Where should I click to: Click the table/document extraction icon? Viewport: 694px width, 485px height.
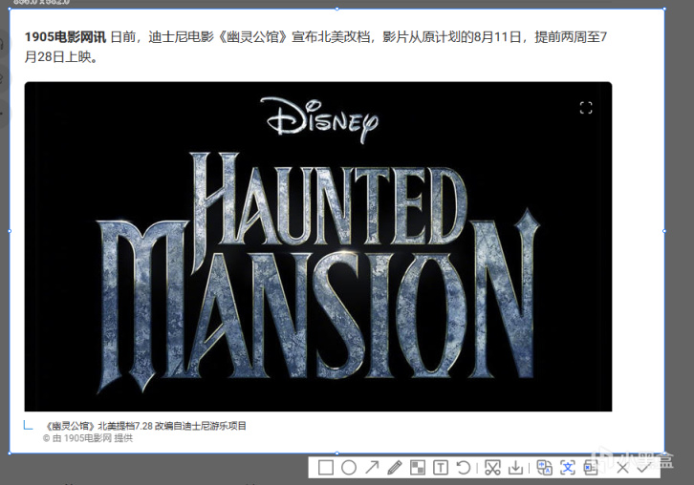point(591,467)
